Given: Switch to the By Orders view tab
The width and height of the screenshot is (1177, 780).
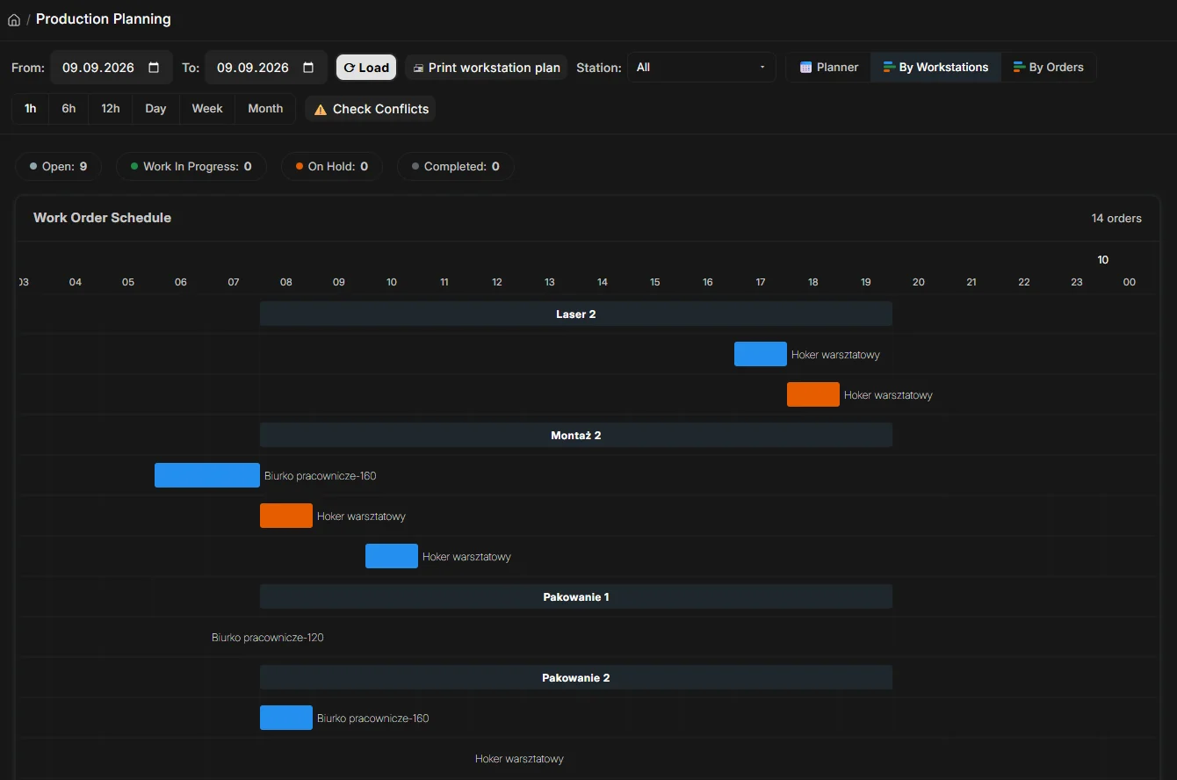Looking at the screenshot, I should (1049, 67).
